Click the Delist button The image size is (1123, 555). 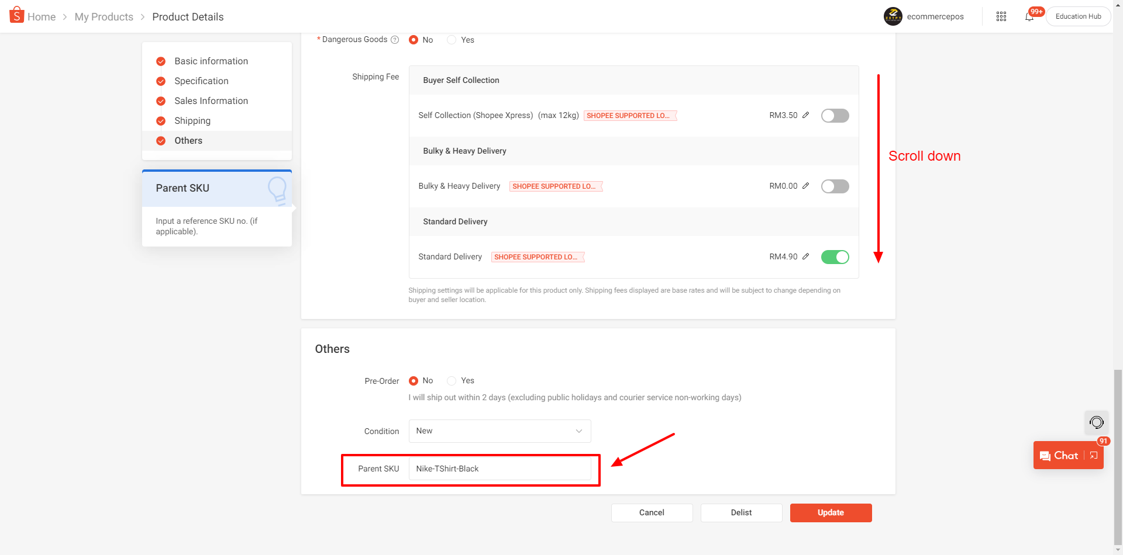click(741, 513)
